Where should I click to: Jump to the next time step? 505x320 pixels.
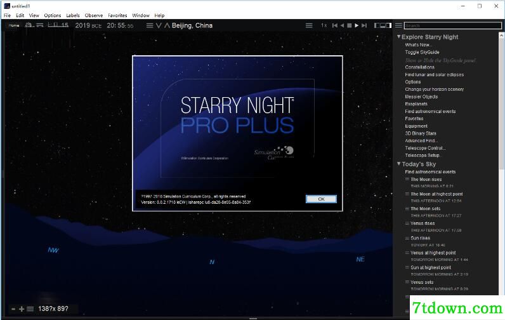click(364, 25)
